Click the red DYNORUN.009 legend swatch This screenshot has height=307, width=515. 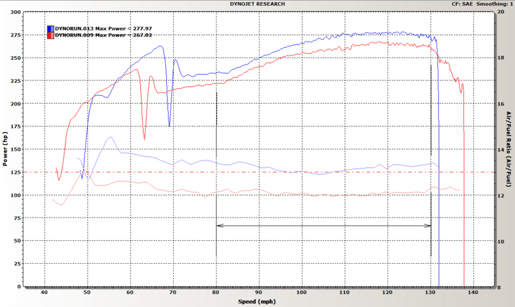pos(50,36)
